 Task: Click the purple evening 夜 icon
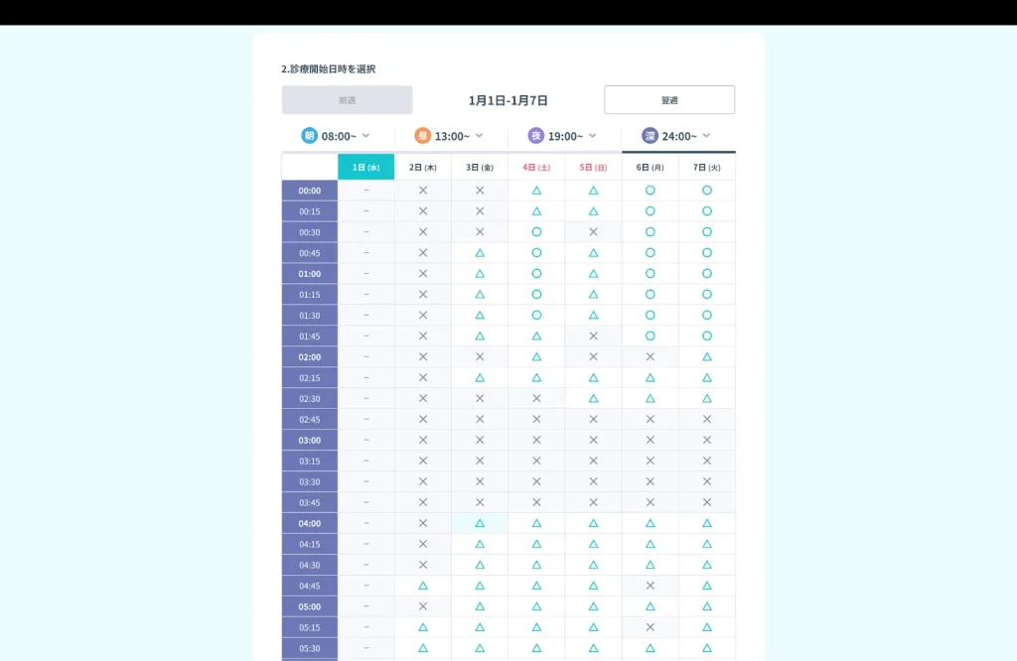click(x=535, y=135)
